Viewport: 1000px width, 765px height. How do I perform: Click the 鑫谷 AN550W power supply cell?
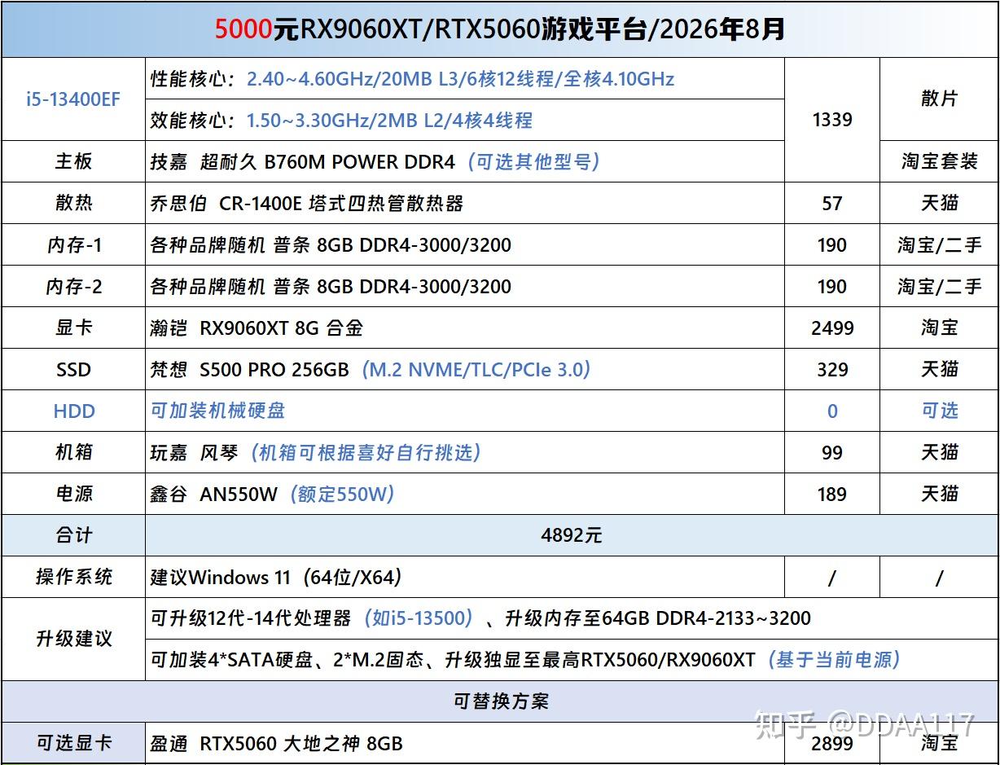point(465,494)
